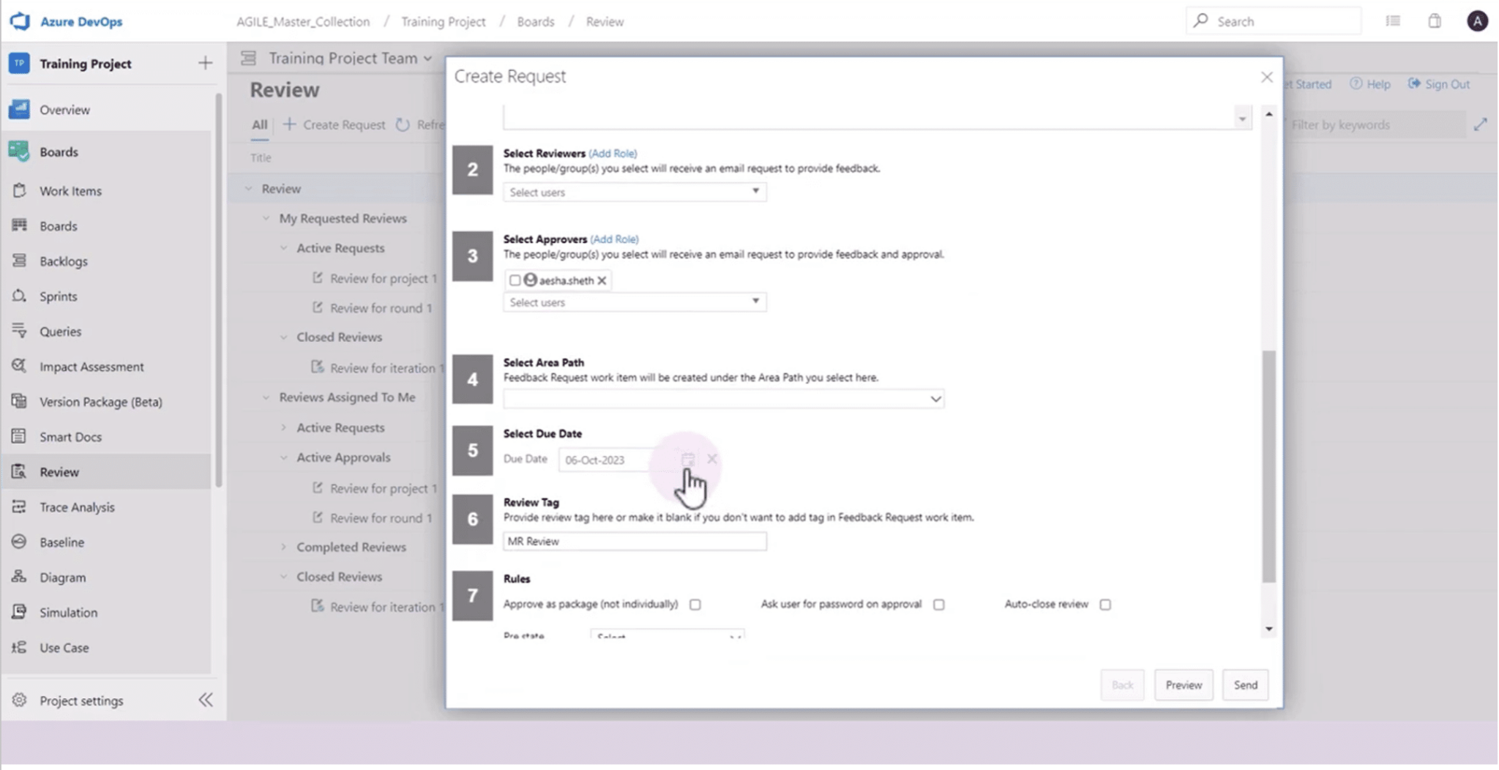
Task: Open the Simulation sidebar icon
Action: click(x=19, y=612)
